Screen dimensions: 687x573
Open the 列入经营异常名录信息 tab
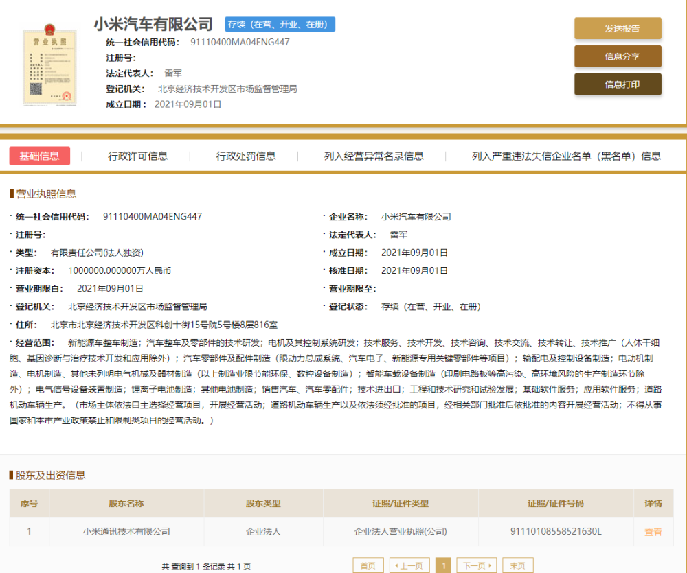[374, 156]
